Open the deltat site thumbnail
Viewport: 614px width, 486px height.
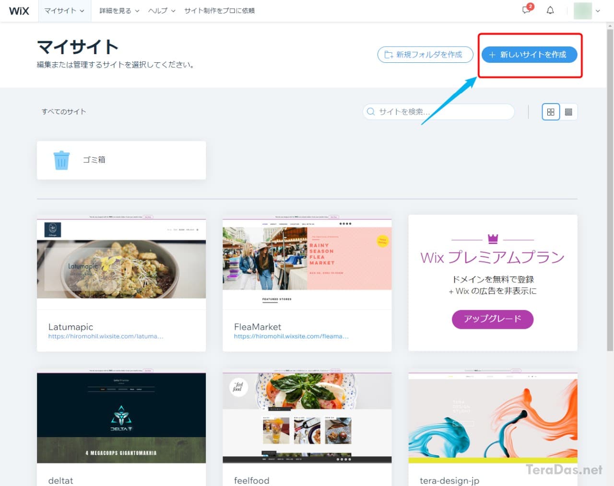[121, 416]
